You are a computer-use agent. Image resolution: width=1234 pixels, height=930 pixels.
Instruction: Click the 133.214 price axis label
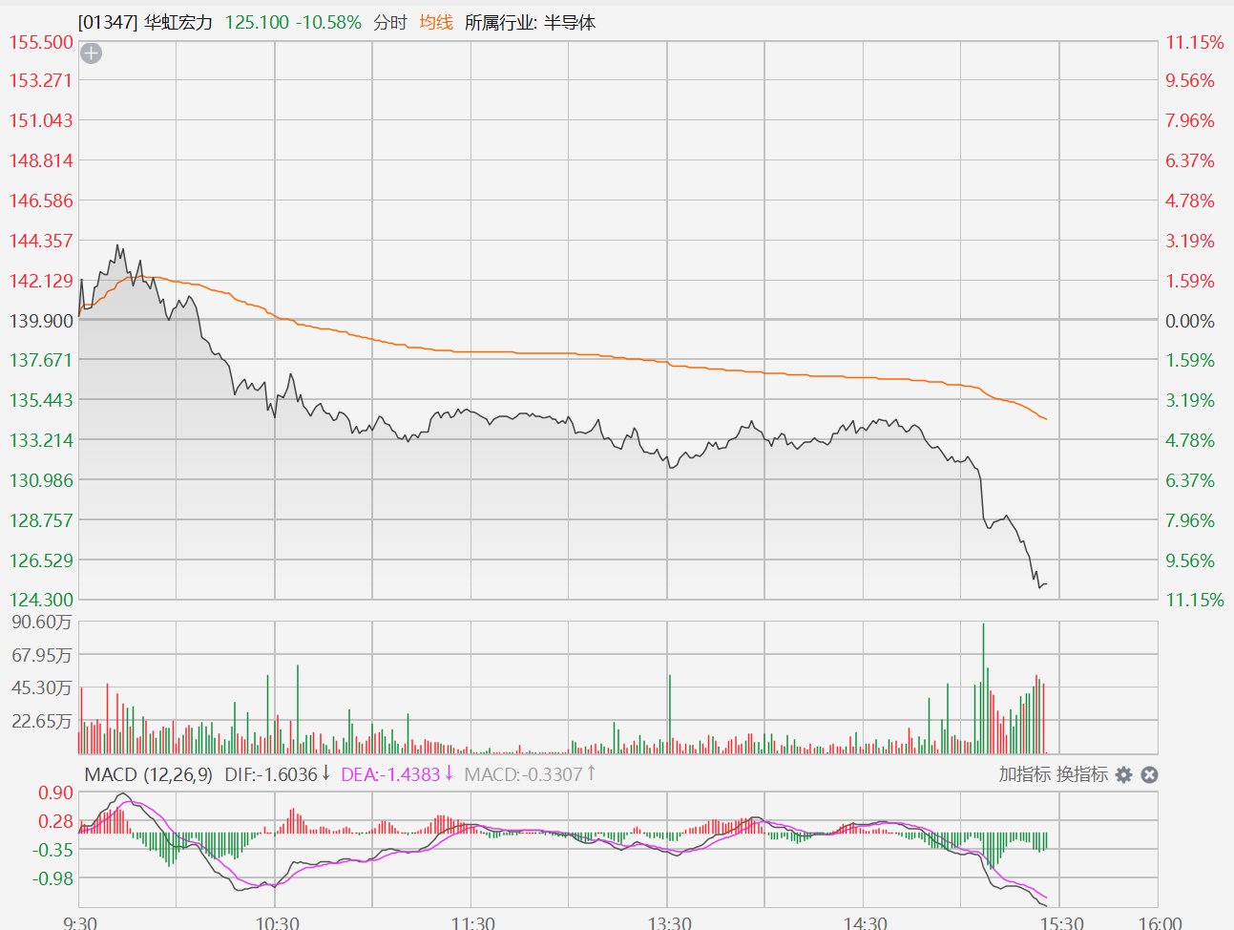41,440
